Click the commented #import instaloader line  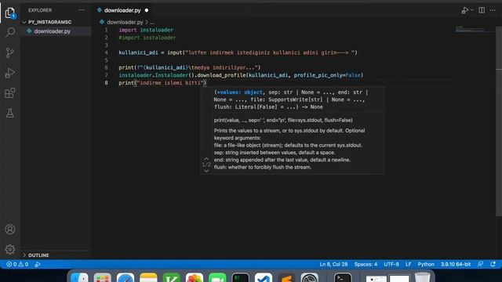pyautogui.click(x=147, y=38)
